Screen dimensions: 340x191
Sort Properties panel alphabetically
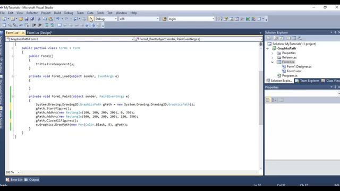(274, 100)
